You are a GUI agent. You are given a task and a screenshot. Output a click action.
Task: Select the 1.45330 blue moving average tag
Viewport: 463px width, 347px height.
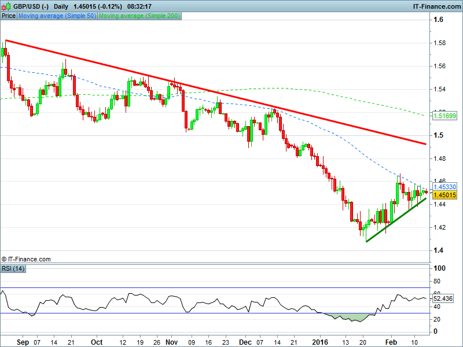(x=444, y=187)
